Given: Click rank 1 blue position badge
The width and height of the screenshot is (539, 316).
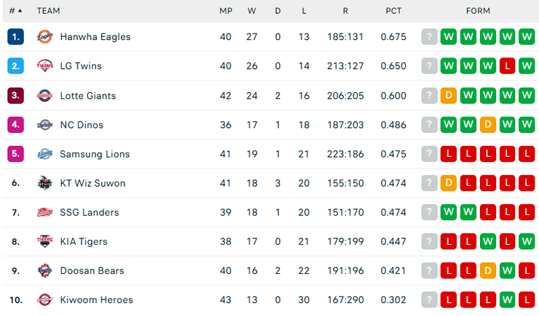Looking at the screenshot, I should tap(16, 37).
